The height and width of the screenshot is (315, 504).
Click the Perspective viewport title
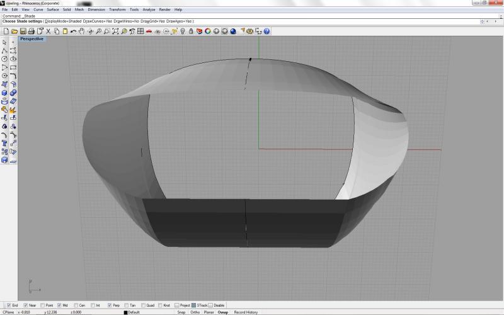point(32,39)
